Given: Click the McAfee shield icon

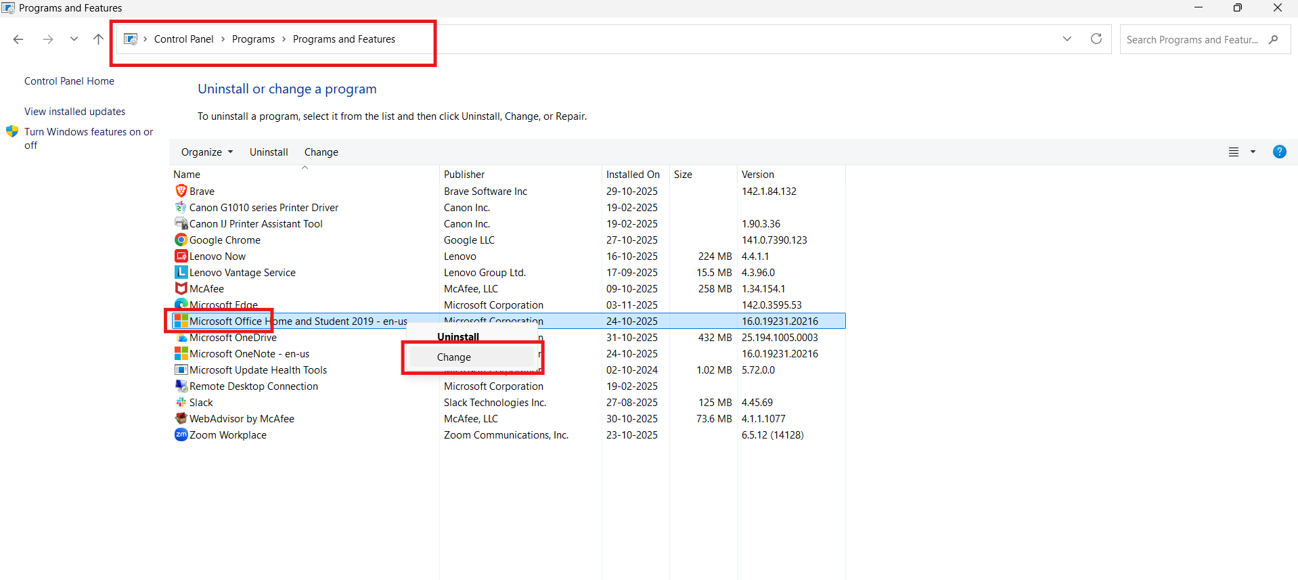Looking at the screenshot, I should 181,288.
